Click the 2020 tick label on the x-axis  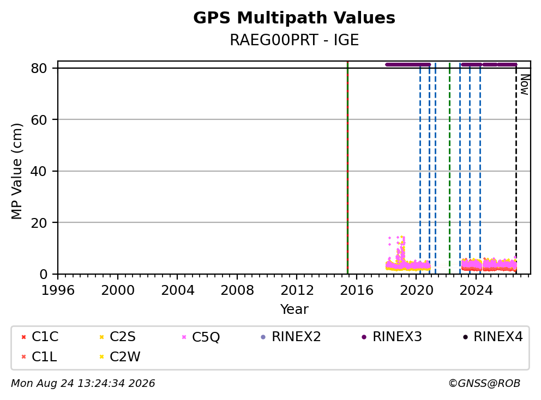417,290
